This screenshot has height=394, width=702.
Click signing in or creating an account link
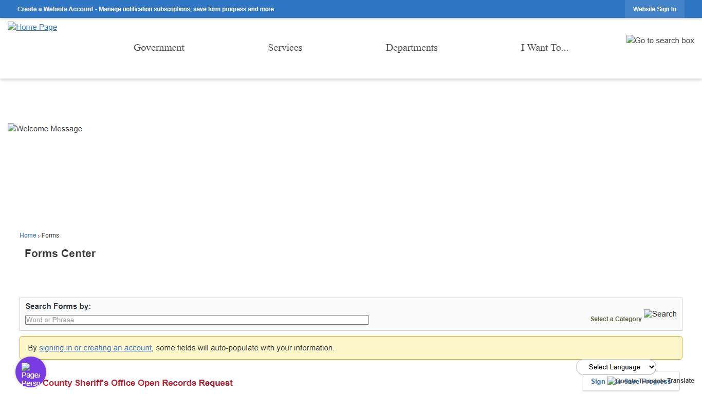point(96,347)
